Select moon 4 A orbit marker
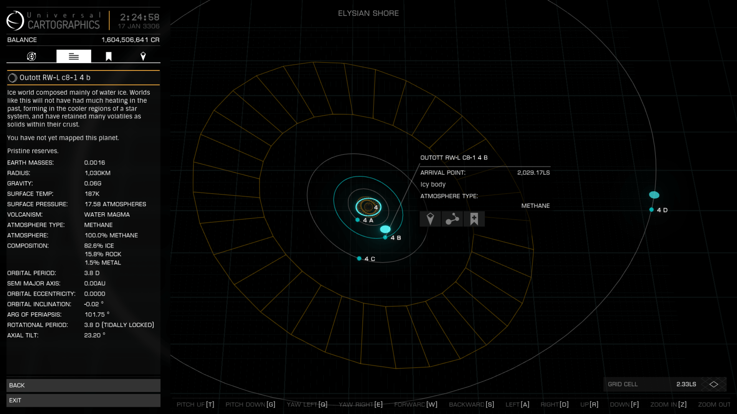The height and width of the screenshot is (414, 737). pyautogui.click(x=358, y=220)
